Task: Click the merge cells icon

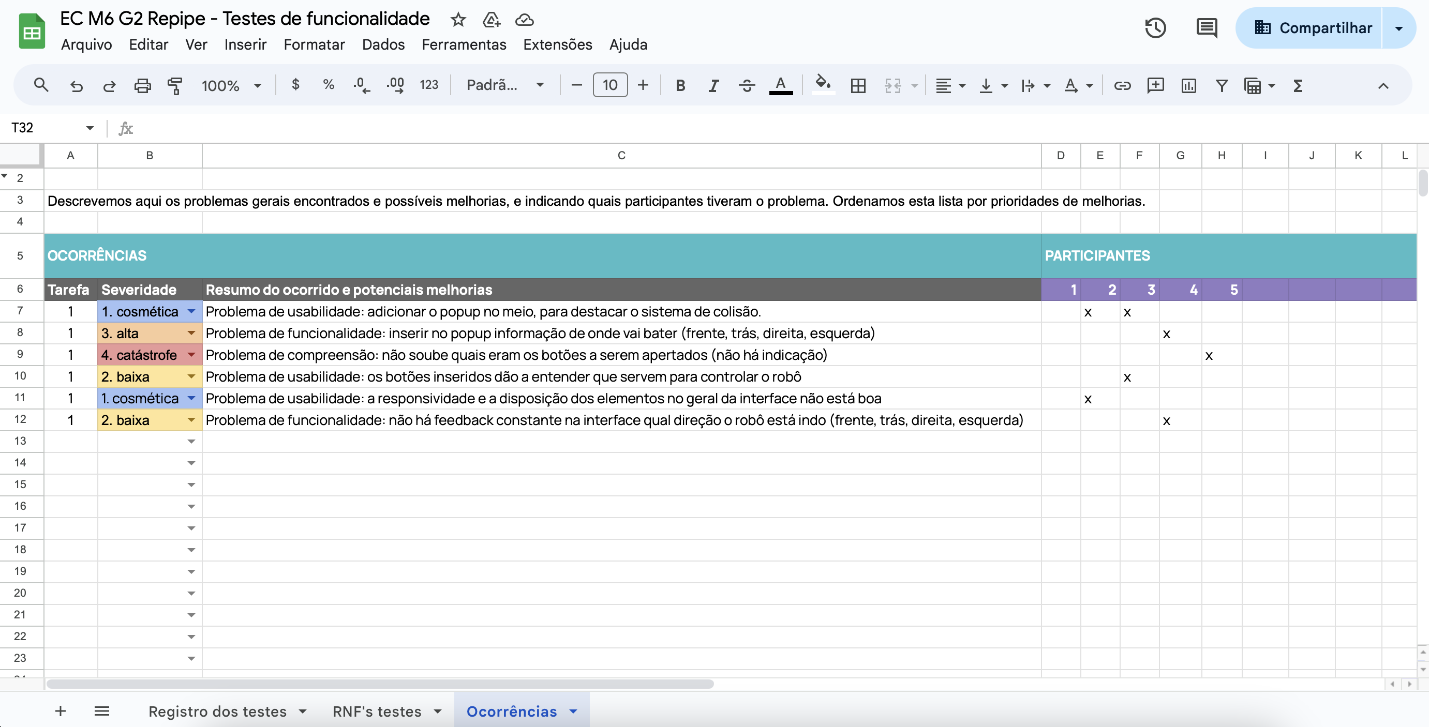Action: pos(892,85)
